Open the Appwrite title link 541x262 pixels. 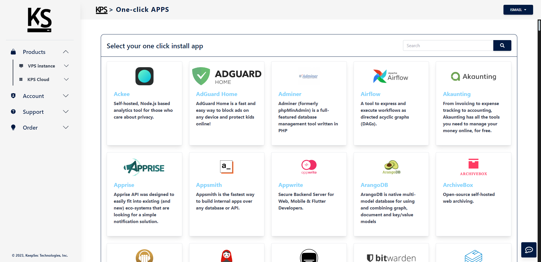pos(291,185)
